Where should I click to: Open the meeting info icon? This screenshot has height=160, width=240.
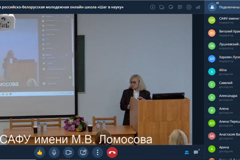[152, 7]
